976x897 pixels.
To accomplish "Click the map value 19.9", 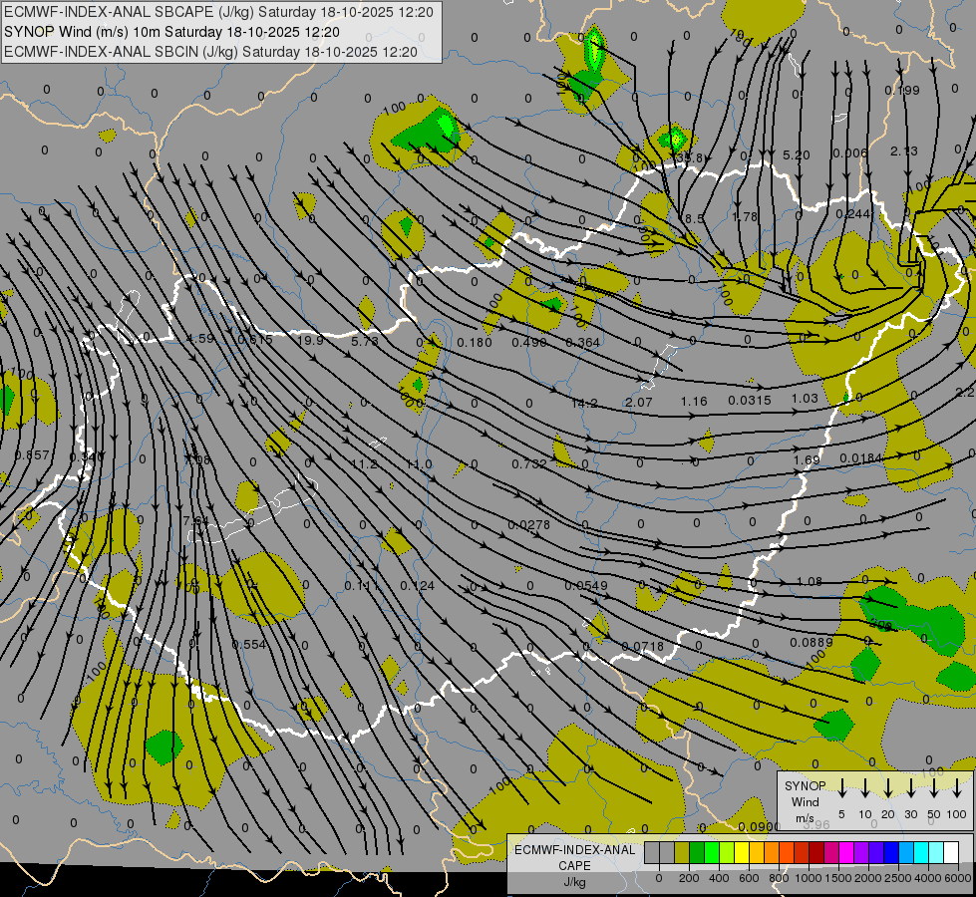I will pyautogui.click(x=311, y=341).
